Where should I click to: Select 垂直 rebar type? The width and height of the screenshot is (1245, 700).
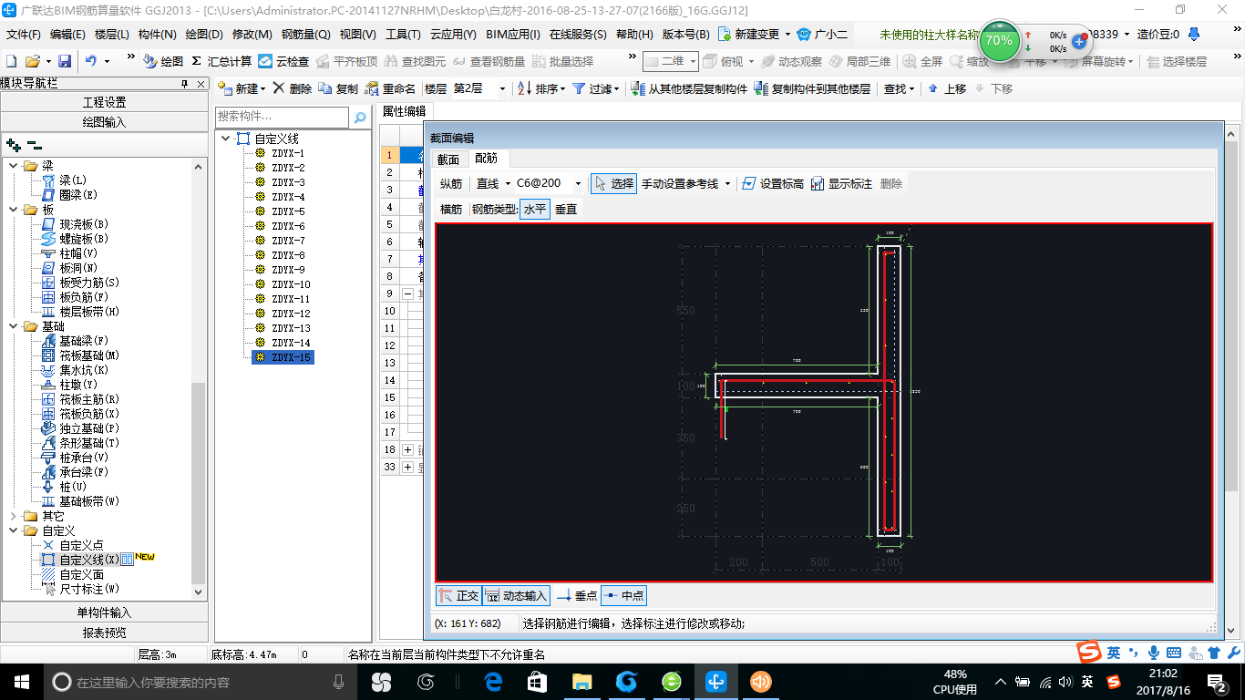pyautogui.click(x=566, y=209)
